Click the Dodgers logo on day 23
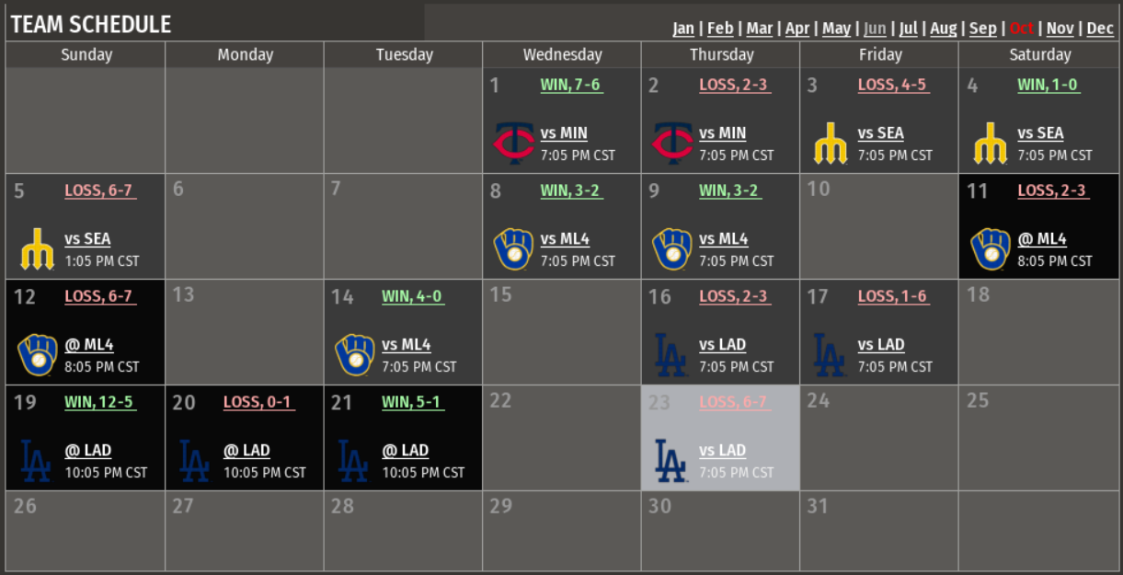The width and height of the screenshot is (1123, 575). tap(671, 461)
